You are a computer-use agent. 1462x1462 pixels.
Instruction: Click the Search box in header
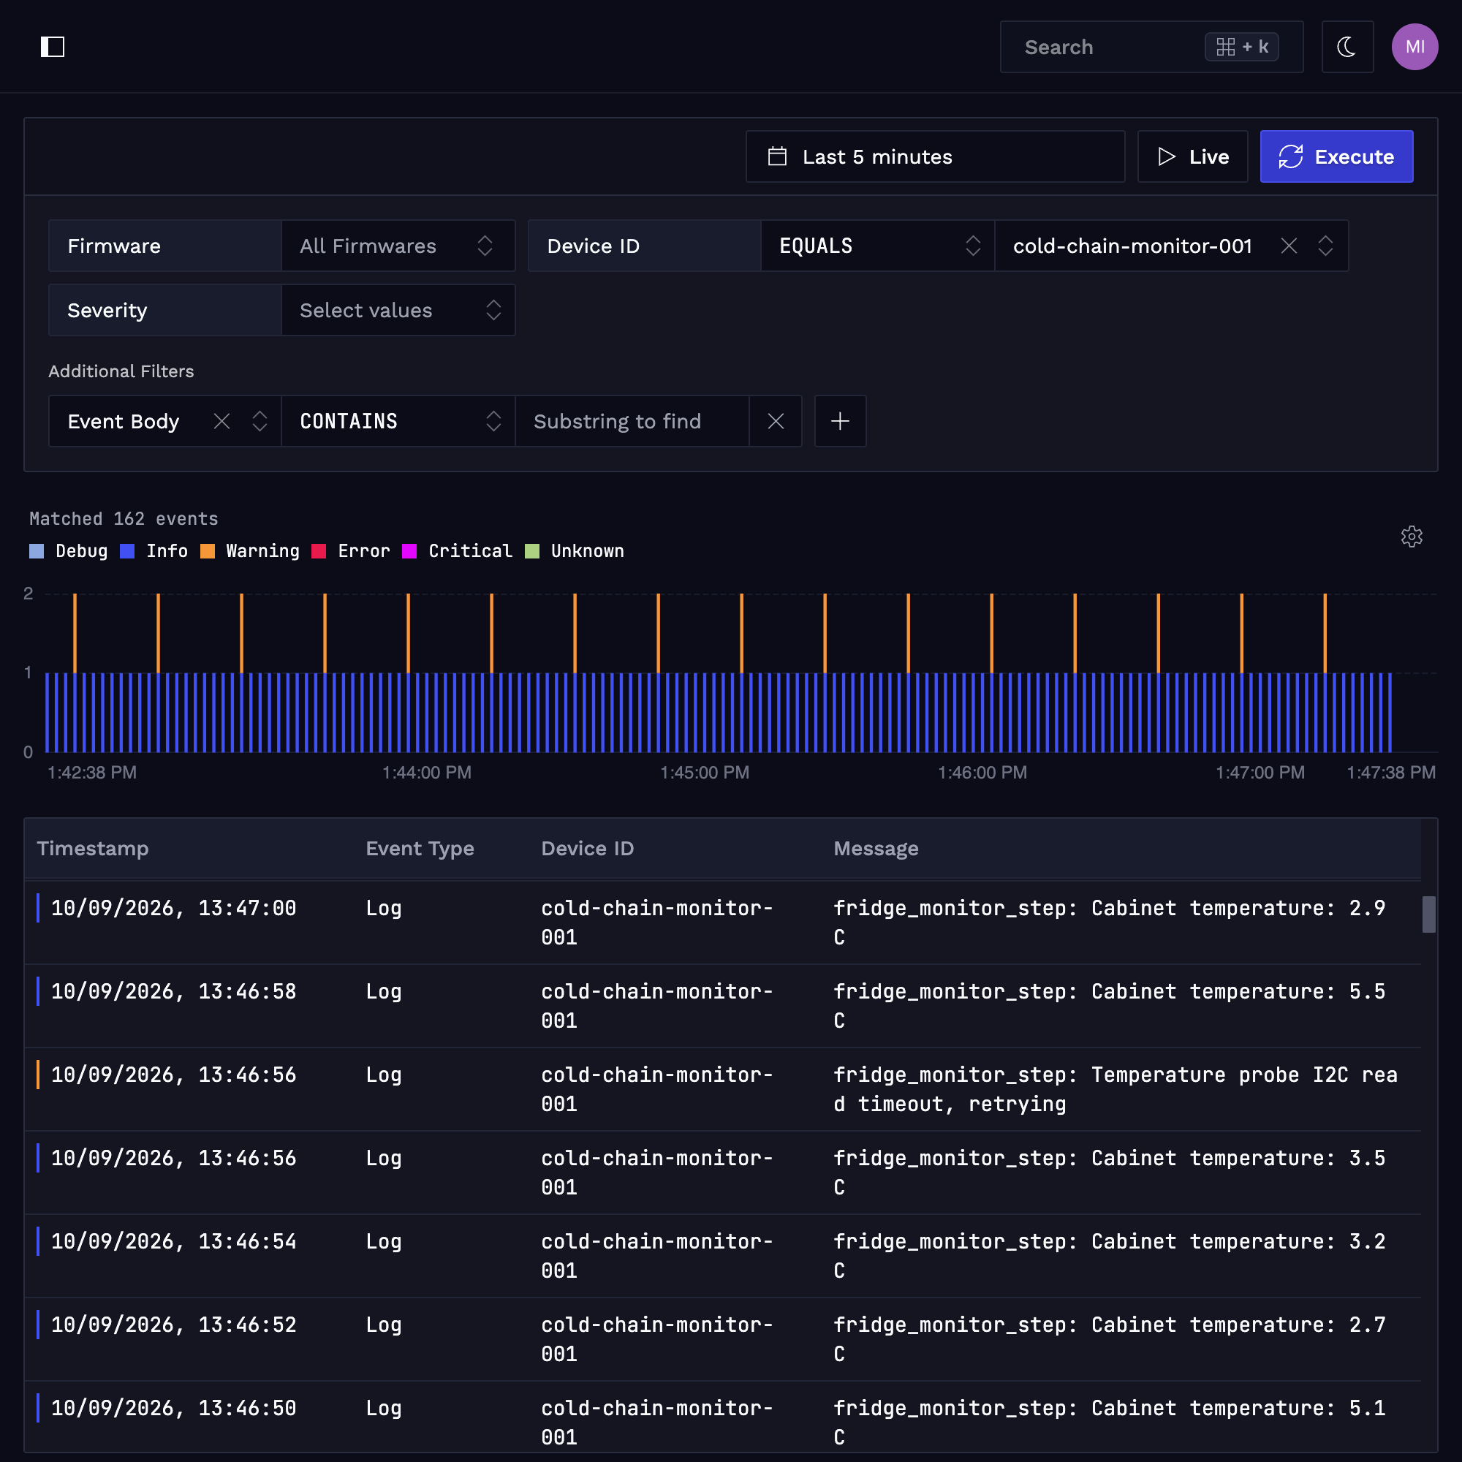[1152, 47]
